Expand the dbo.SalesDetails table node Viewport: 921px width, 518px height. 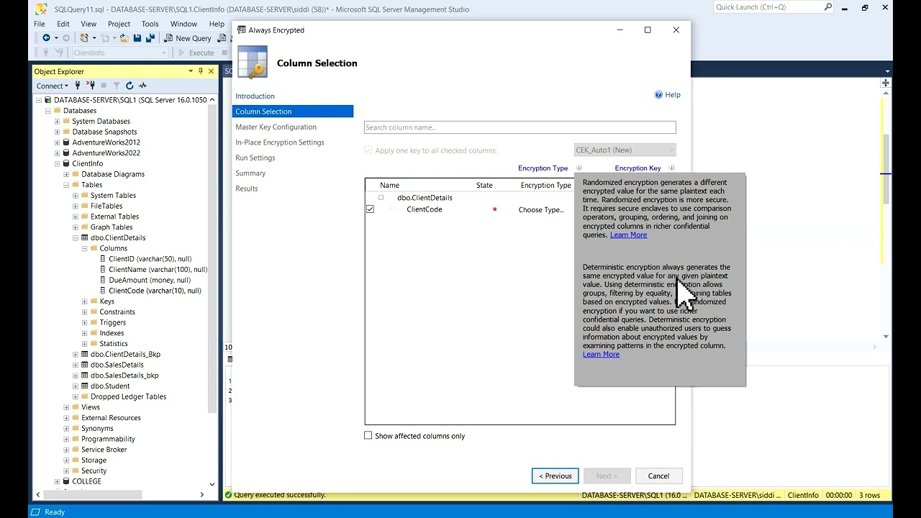[x=76, y=365]
